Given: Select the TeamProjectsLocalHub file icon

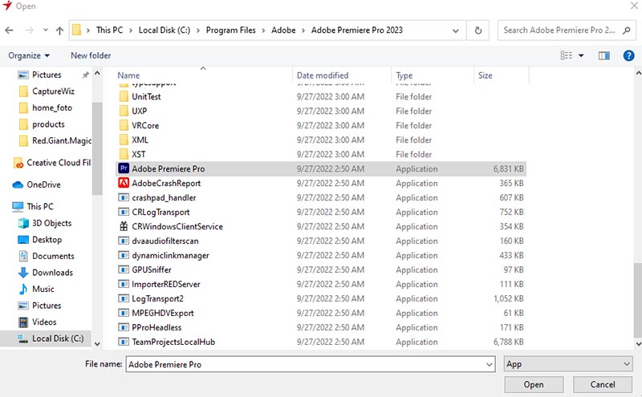Looking at the screenshot, I should (x=124, y=342).
